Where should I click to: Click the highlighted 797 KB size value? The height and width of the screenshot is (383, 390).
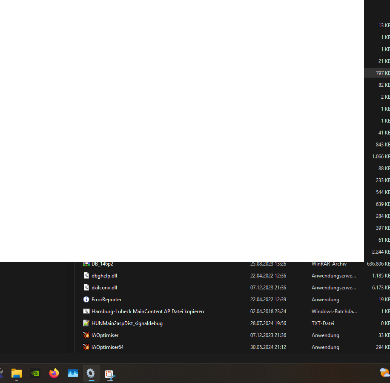coord(383,73)
